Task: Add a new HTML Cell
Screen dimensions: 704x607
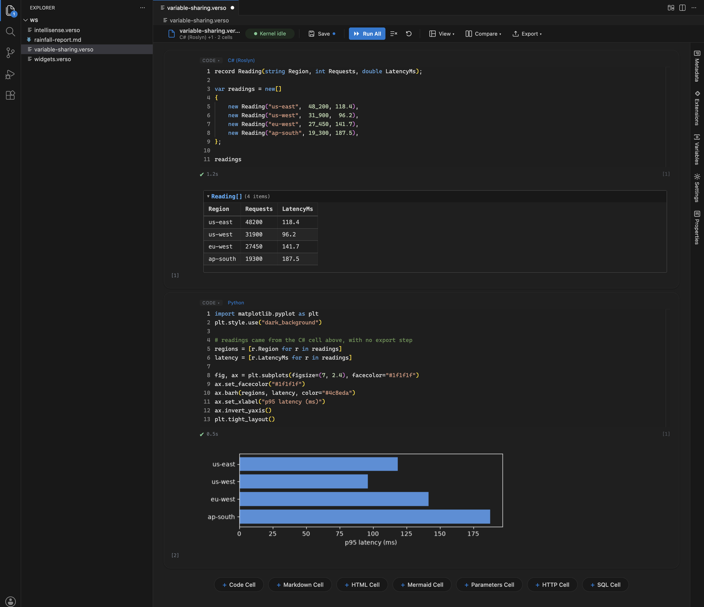Action: coord(362,585)
